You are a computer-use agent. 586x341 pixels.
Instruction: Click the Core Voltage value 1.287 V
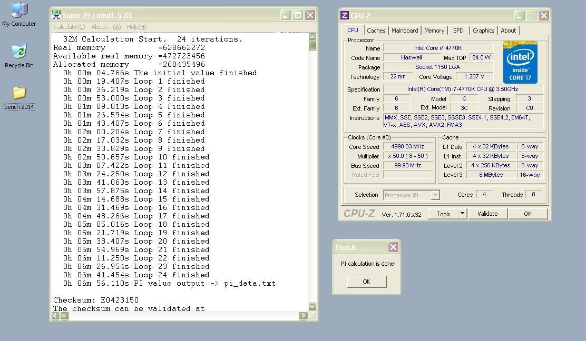pos(474,76)
